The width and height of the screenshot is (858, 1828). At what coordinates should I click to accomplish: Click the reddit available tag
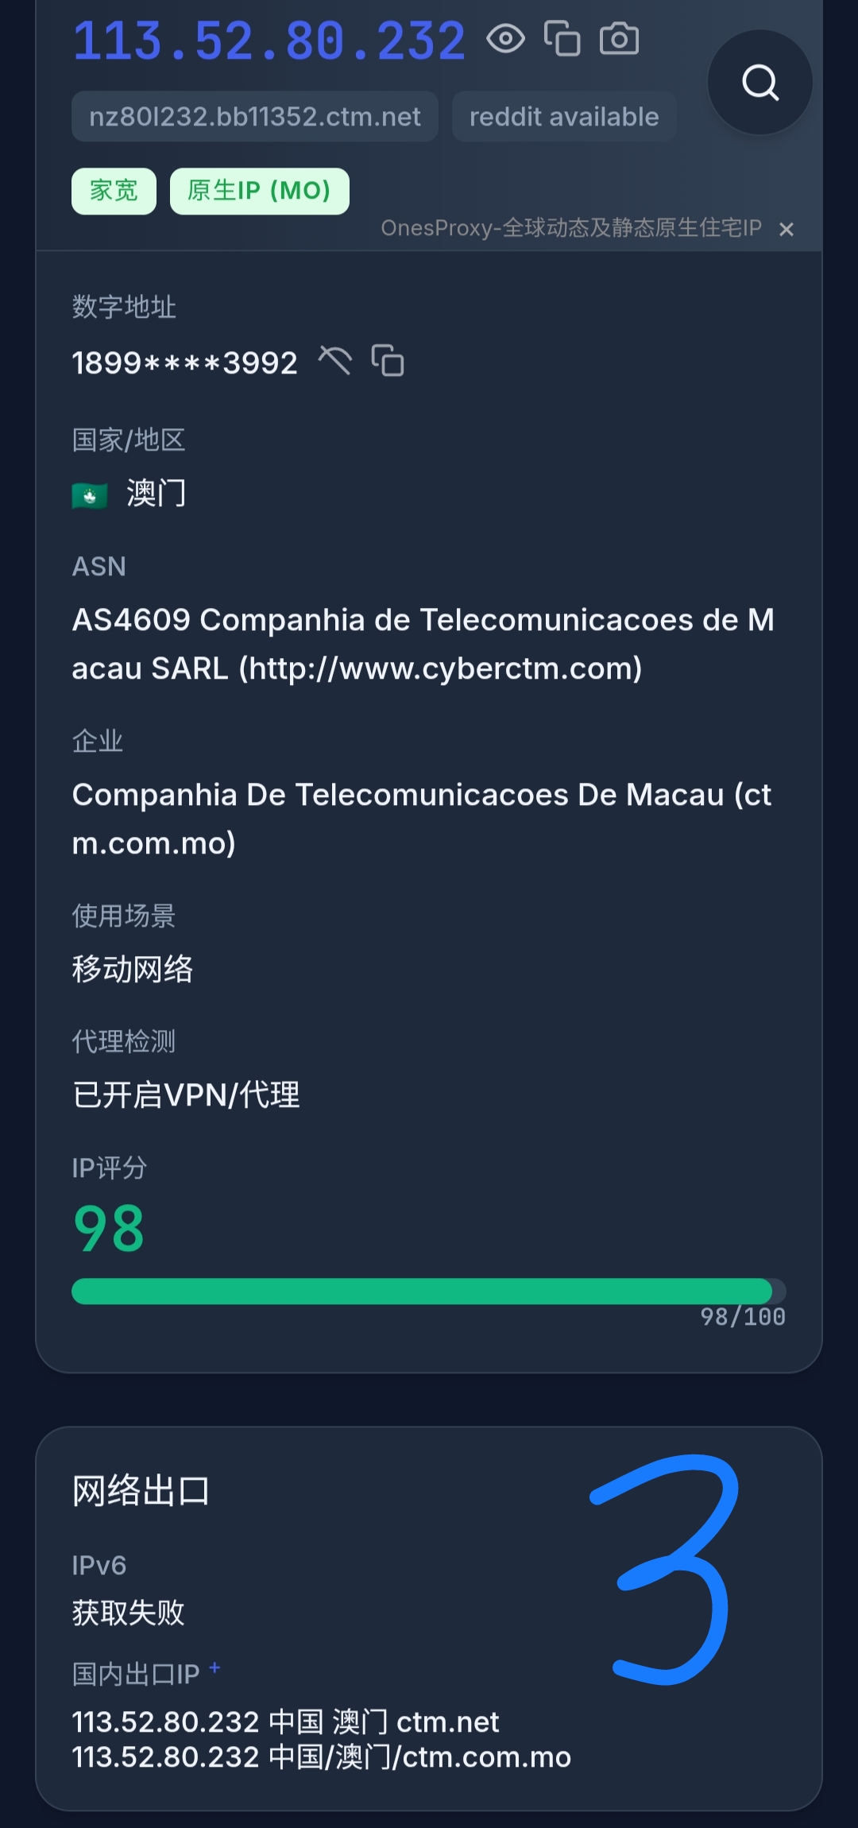[x=564, y=117]
